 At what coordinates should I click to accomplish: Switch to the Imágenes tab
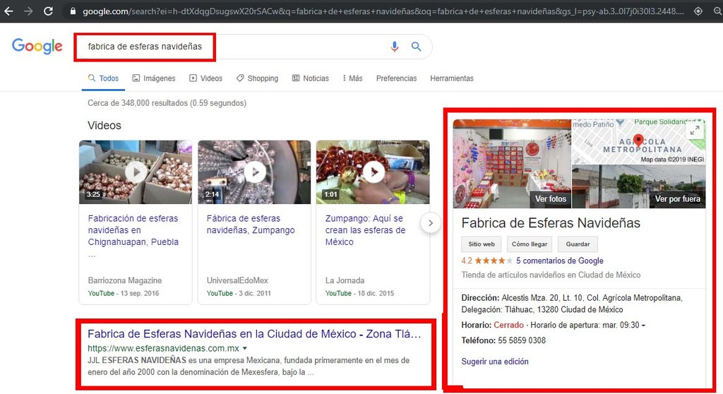click(x=154, y=78)
